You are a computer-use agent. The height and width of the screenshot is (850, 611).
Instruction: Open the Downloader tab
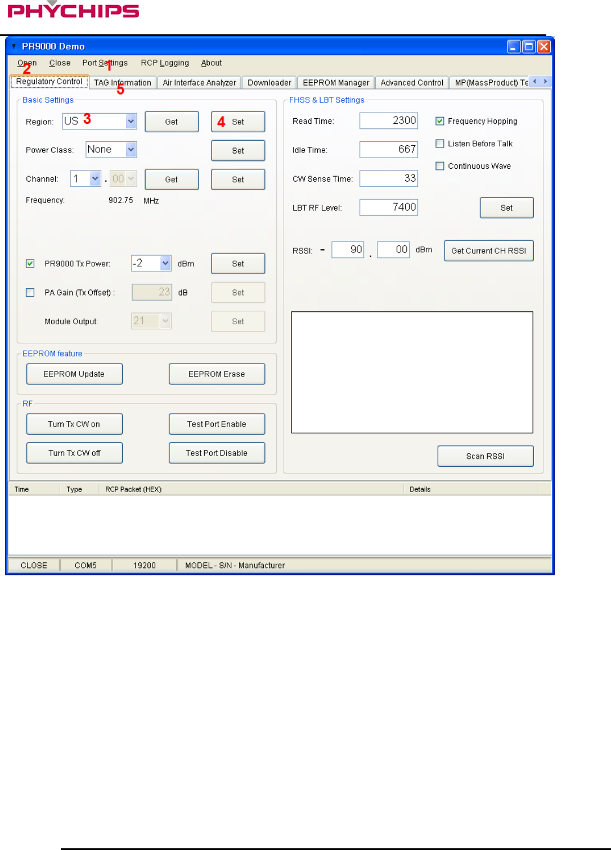(x=269, y=83)
